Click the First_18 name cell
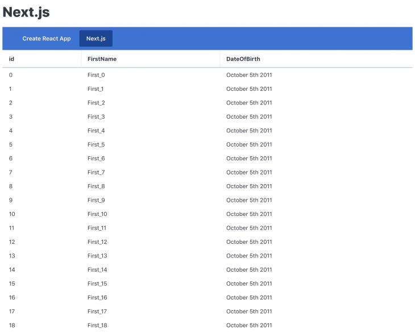 97,326
